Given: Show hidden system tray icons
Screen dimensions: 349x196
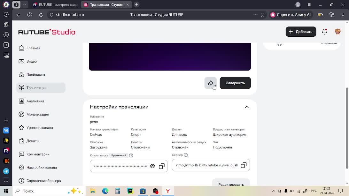Looking at the screenshot, I should coord(274,191).
